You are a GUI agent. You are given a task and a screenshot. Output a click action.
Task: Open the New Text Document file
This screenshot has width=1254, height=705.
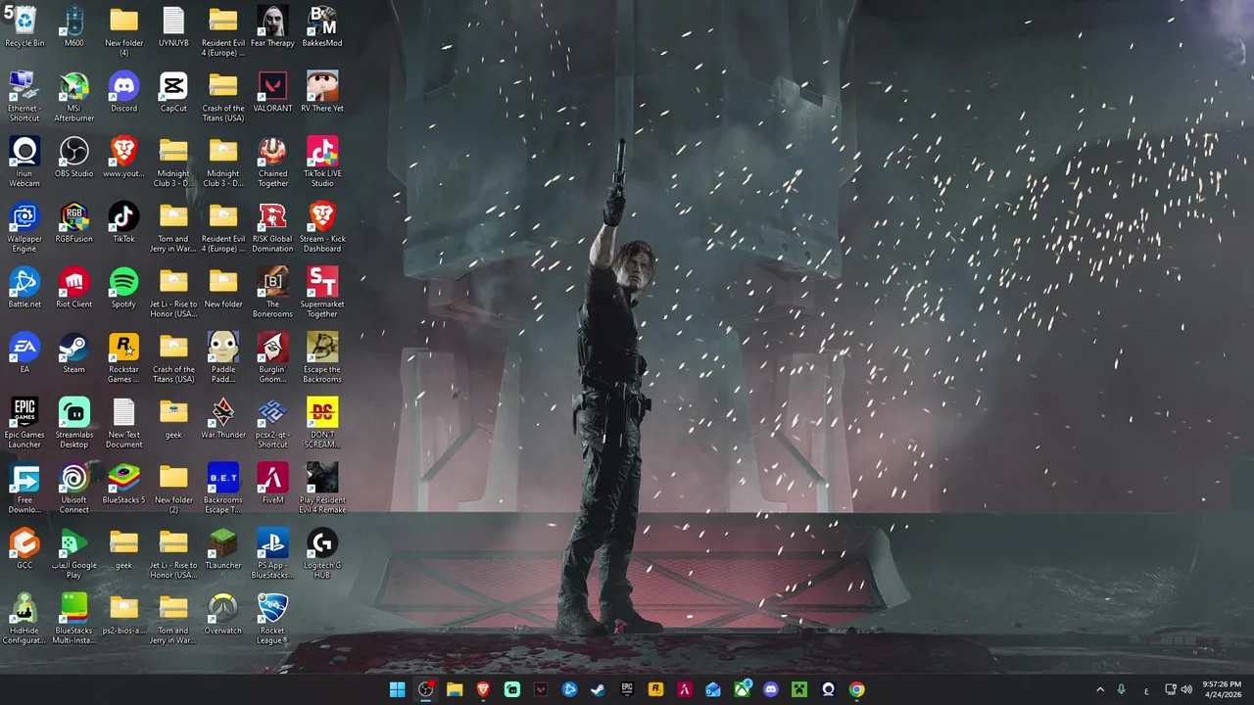(123, 423)
